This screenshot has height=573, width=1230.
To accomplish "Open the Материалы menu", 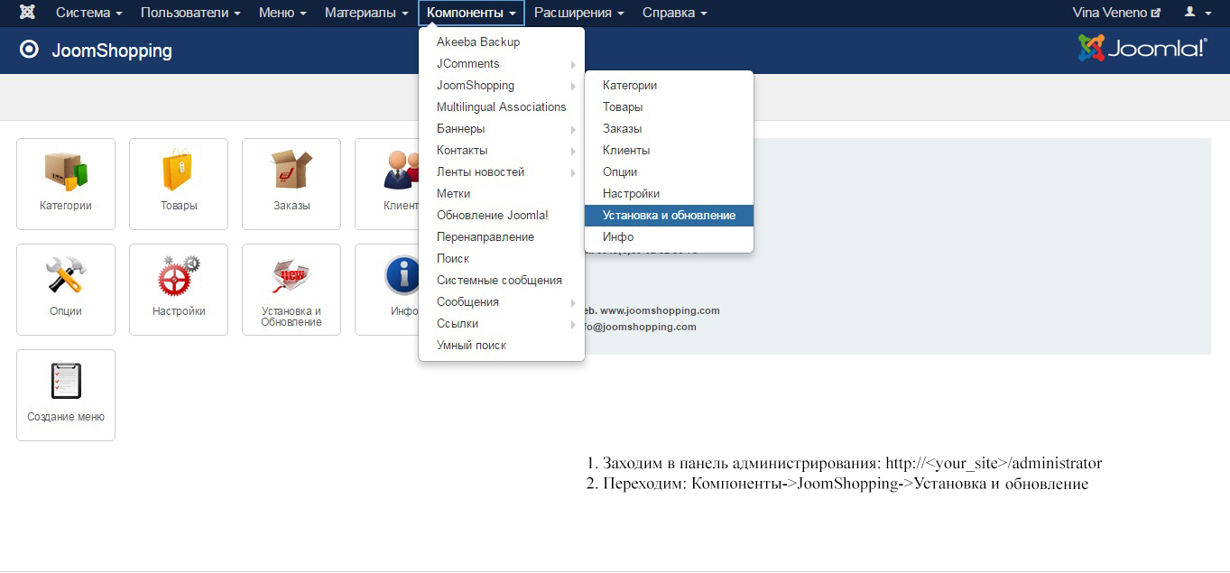I will (366, 13).
